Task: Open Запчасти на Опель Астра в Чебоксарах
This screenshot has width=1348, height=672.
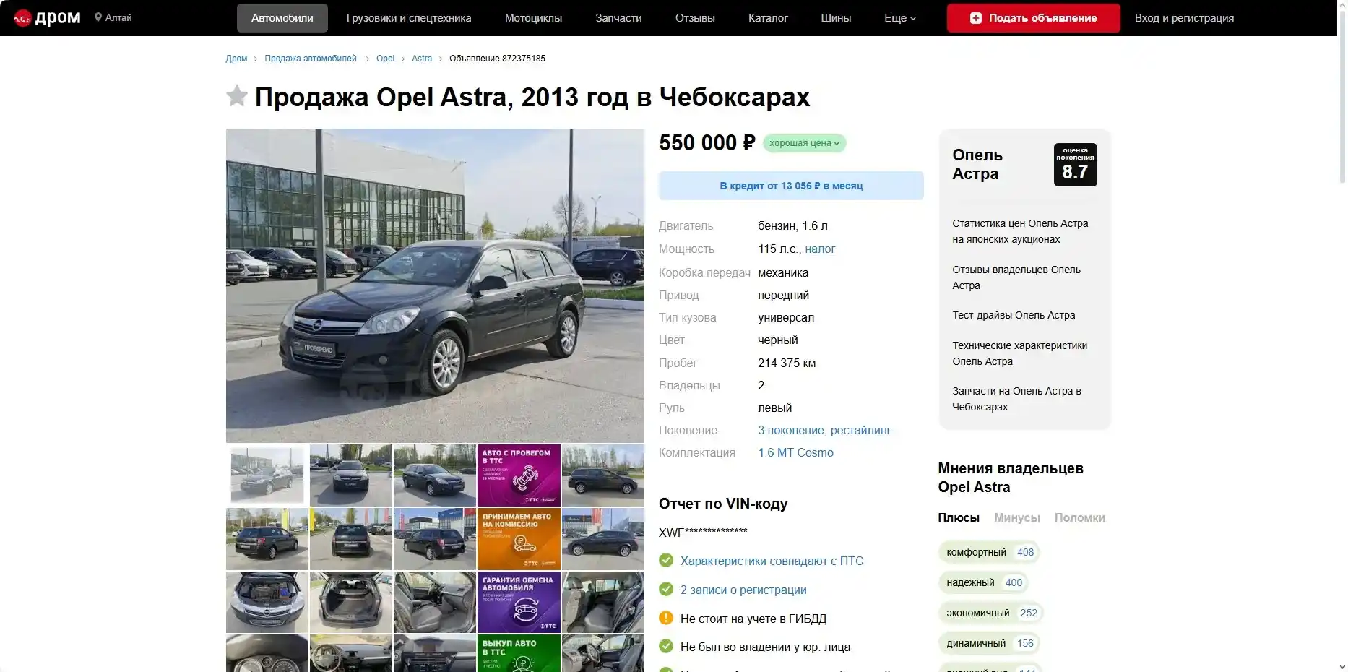Action: [x=1016, y=399]
